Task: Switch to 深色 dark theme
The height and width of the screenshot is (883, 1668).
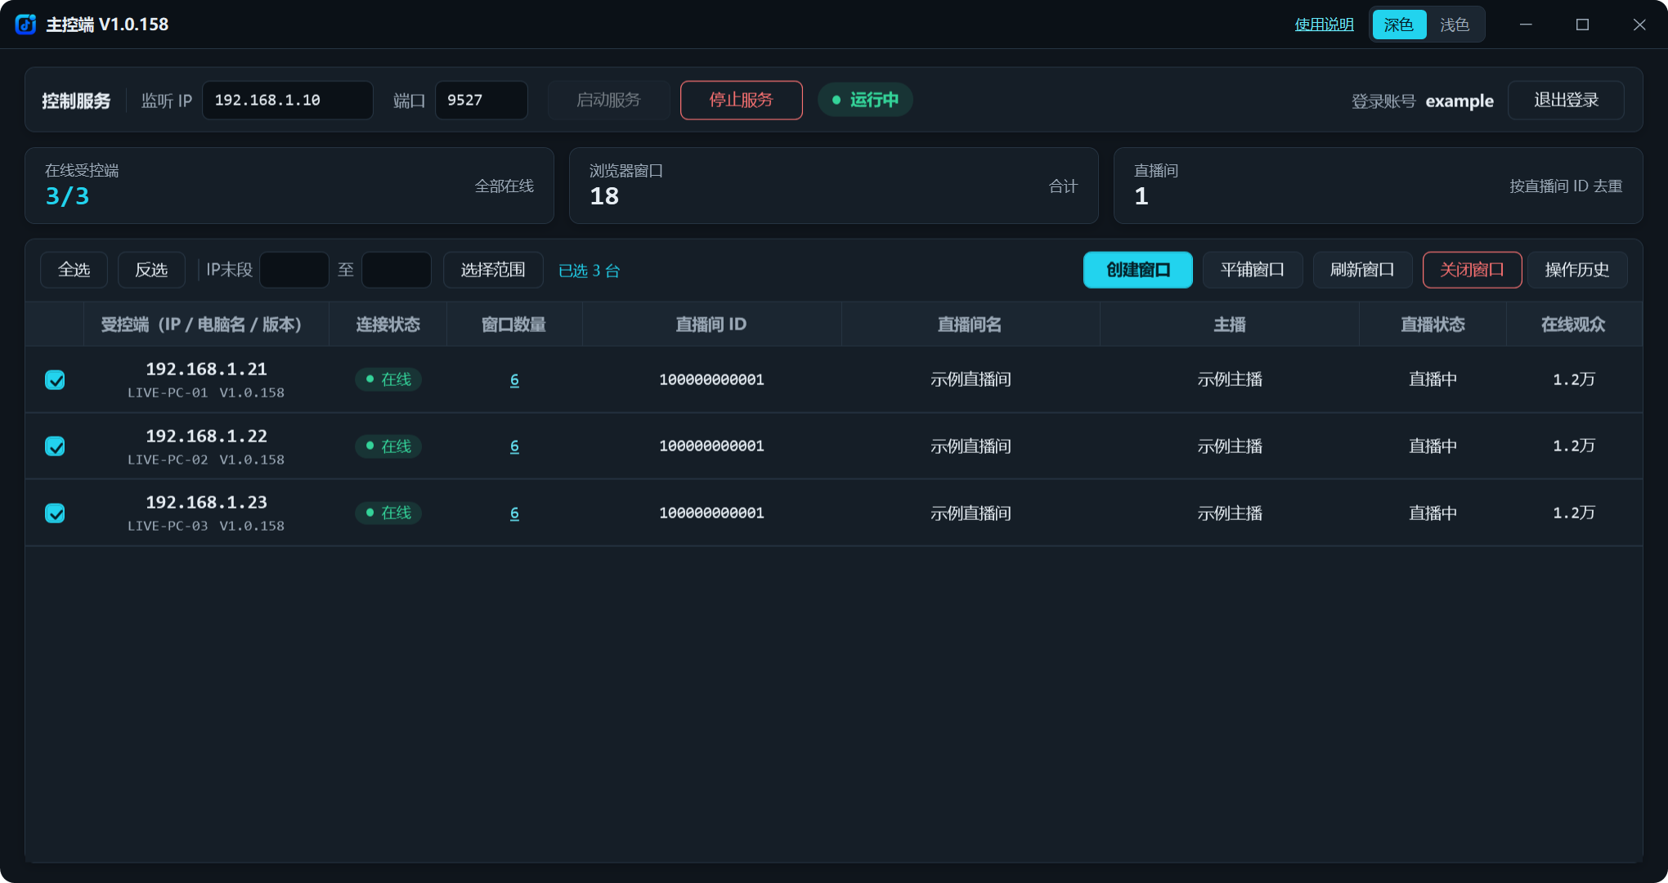Action: tap(1399, 25)
